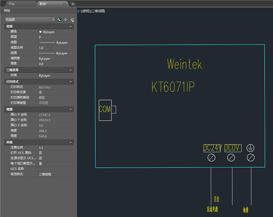Collapse the 打印样式 section
This screenshot has width=273, height=217.
(x=71, y=82)
